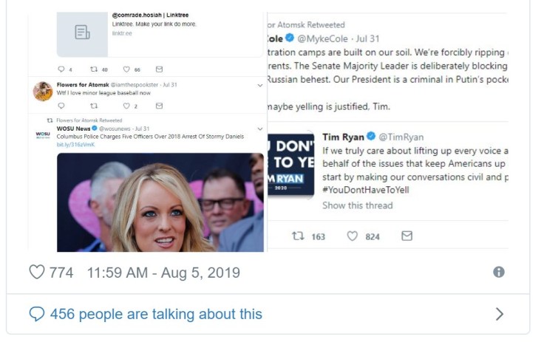Click the heart icon beside 774
544x342 pixels.
[x=37, y=273]
